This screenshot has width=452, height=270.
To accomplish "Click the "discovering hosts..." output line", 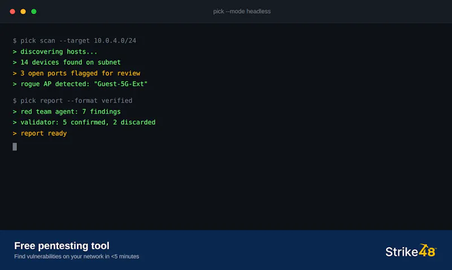I will point(55,52).
